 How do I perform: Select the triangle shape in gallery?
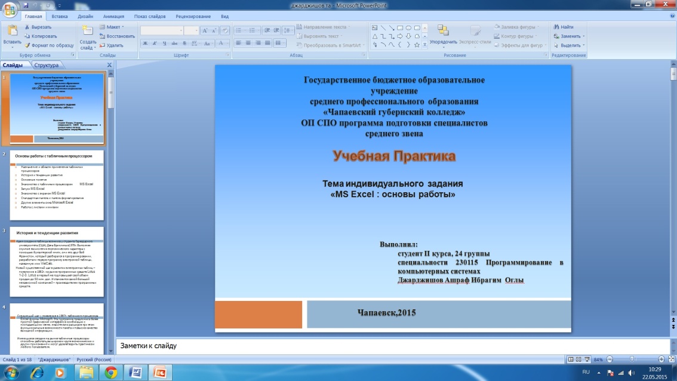coord(375,36)
